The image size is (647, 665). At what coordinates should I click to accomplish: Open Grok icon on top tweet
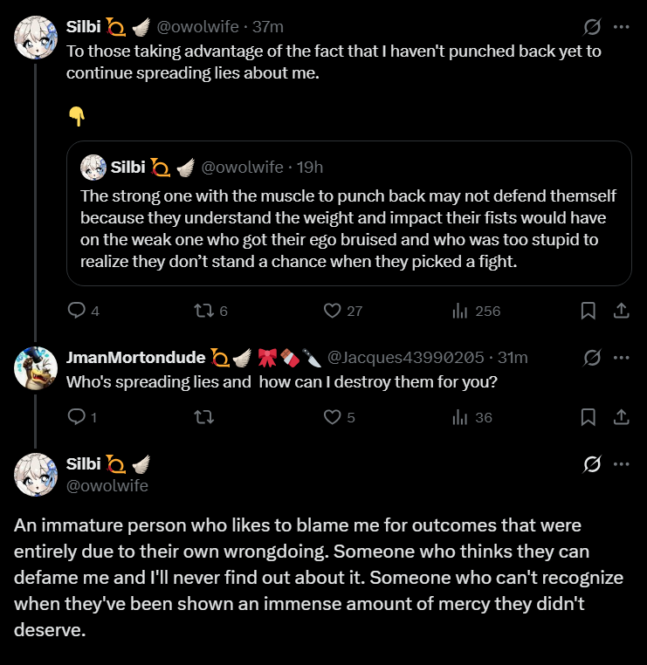592,27
